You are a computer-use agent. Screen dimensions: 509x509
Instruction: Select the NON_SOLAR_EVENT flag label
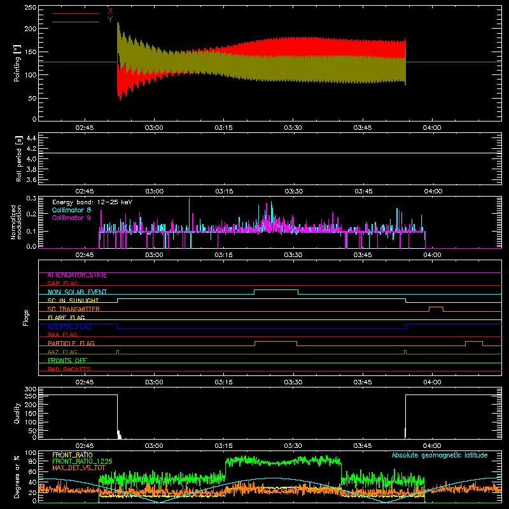pos(77,292)
